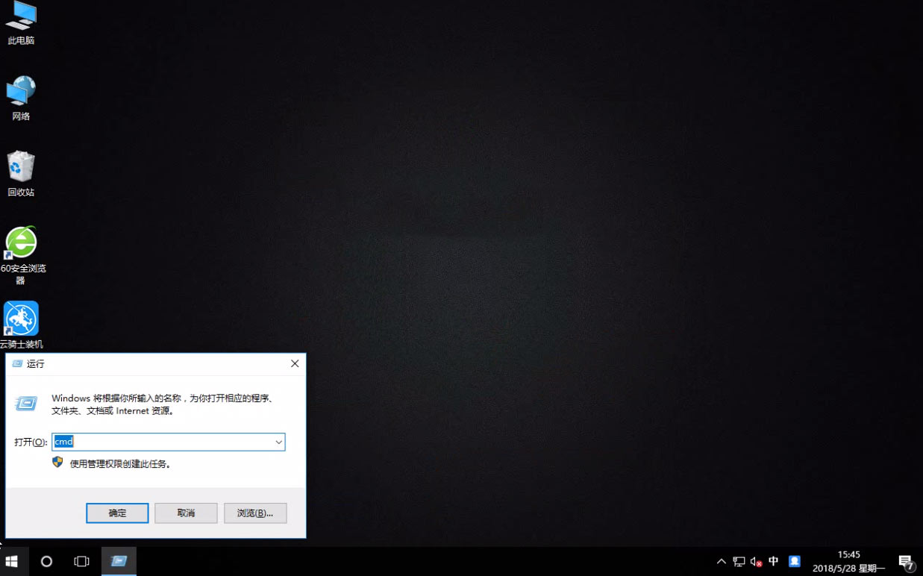The image size is (923, 576).
Task: Expand the 打开 combo box dropdown arrow
Action: coord(278,442)
